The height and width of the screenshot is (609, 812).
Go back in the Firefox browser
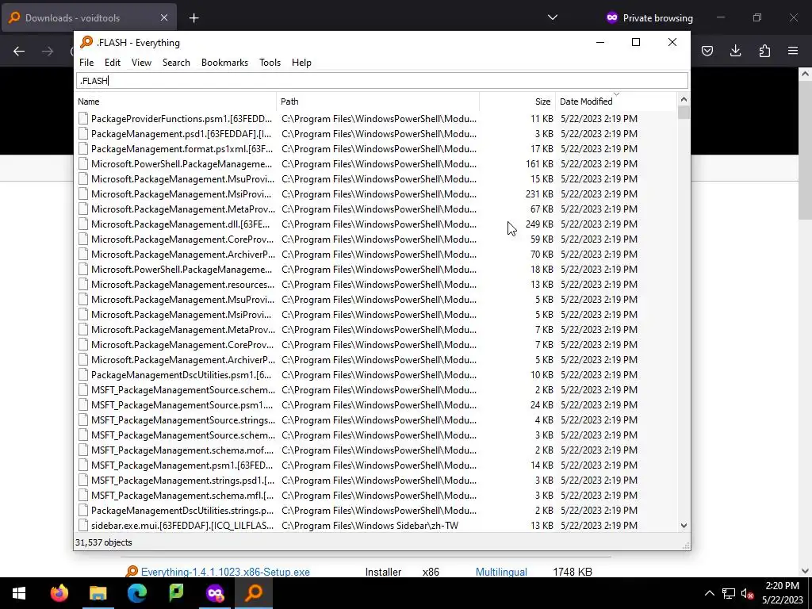pyautogui.click(x=19, y=52)
